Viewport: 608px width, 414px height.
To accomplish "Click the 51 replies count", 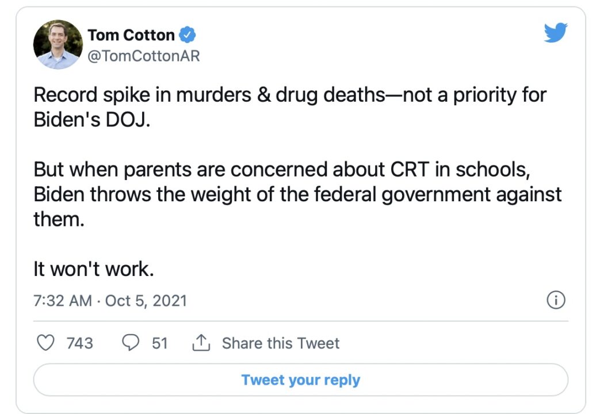I will click(x=159, y=343).
